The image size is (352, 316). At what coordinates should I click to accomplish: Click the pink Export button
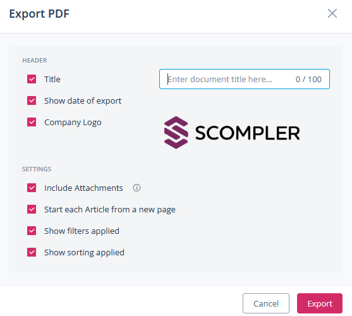pyautogui.click(x=320, y=303)
